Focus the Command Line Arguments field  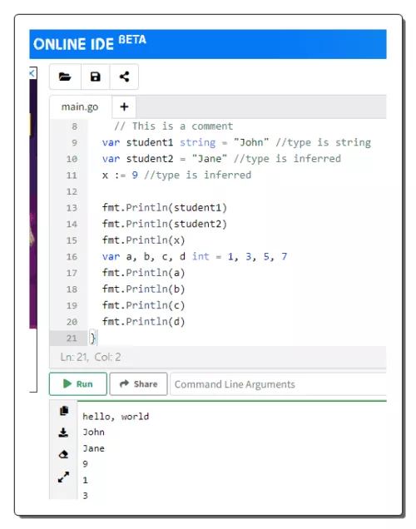tap(279, 384)
